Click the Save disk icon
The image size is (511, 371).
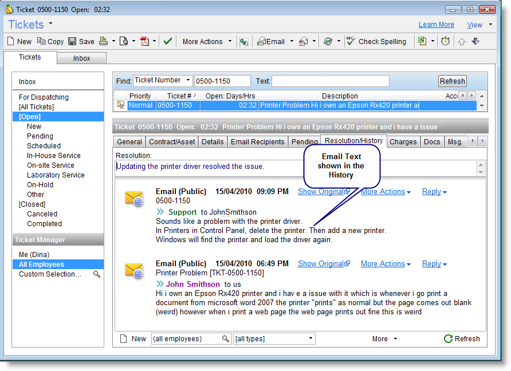(x=73, y=41)
